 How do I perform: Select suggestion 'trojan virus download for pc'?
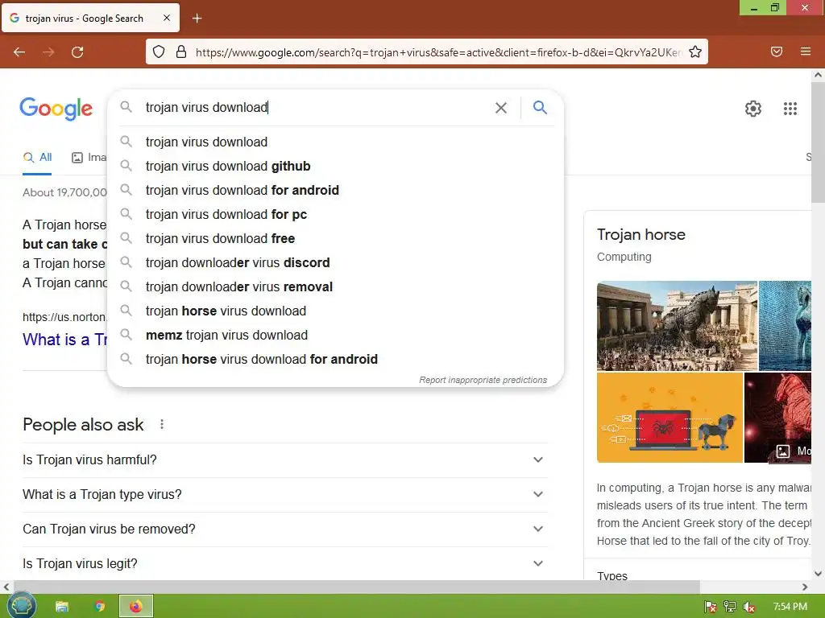pyautogui.click(x=336, y=214)
